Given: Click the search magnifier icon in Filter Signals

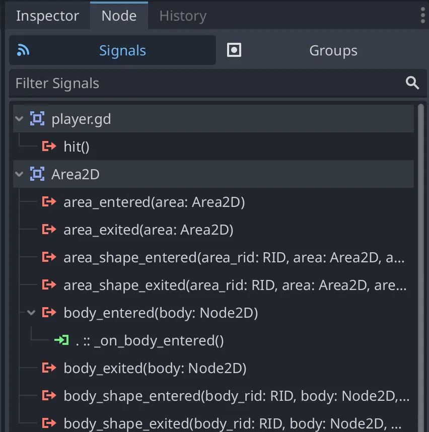Looking at the screenshot, I should coord(412,83).
